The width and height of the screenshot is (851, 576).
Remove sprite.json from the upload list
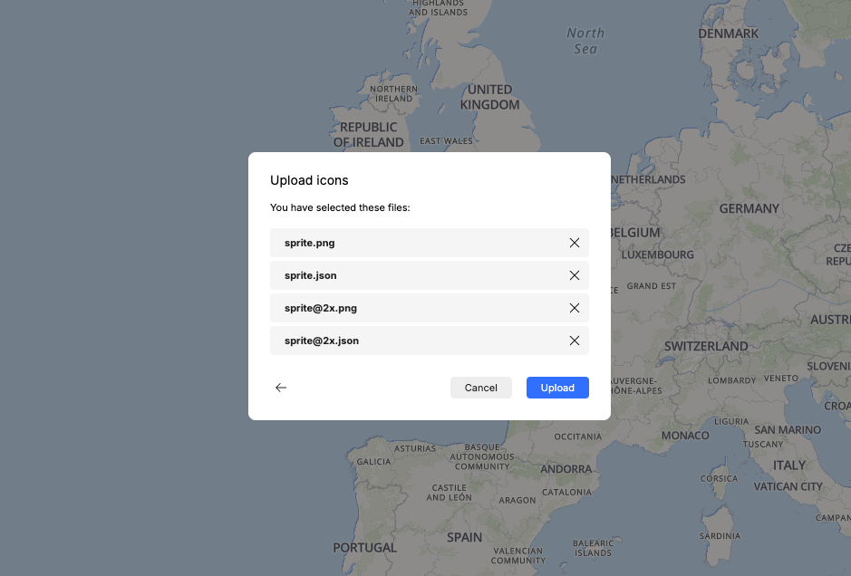pos(574,275)
